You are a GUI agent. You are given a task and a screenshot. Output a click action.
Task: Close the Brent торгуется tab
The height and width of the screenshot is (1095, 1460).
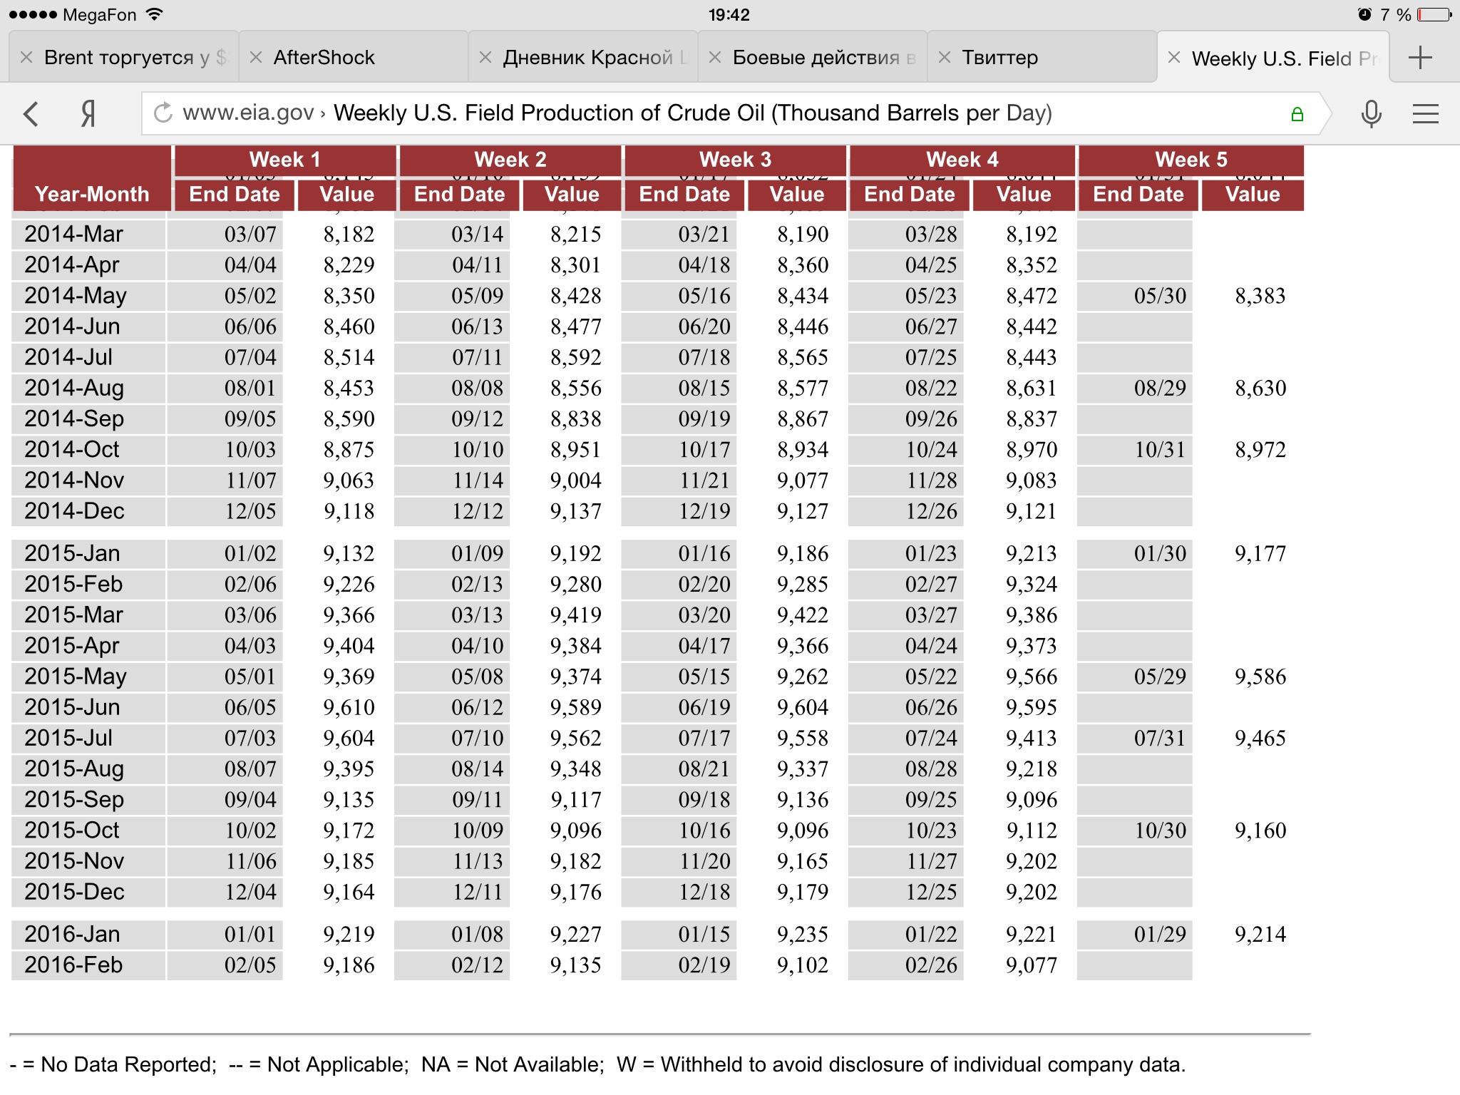pos(26,57)
